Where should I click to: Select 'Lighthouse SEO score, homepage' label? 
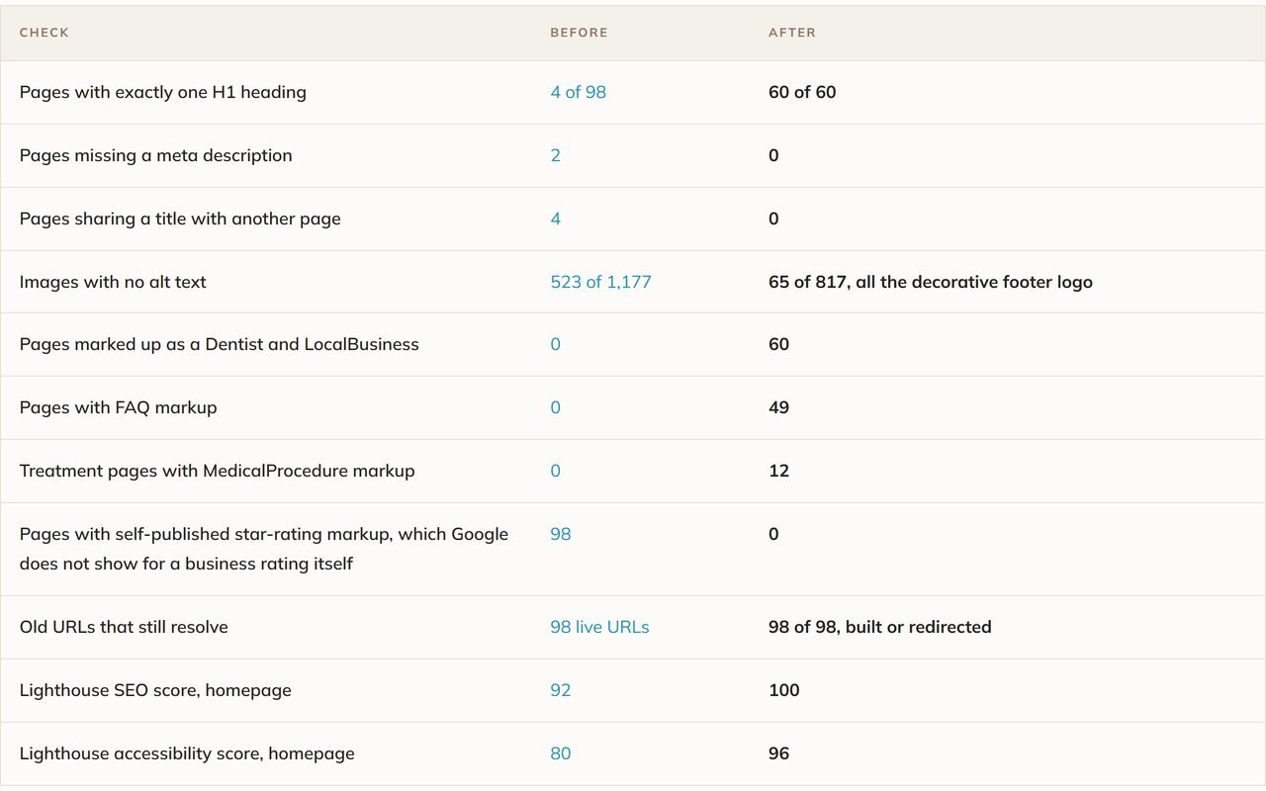[x=155, y=690]
